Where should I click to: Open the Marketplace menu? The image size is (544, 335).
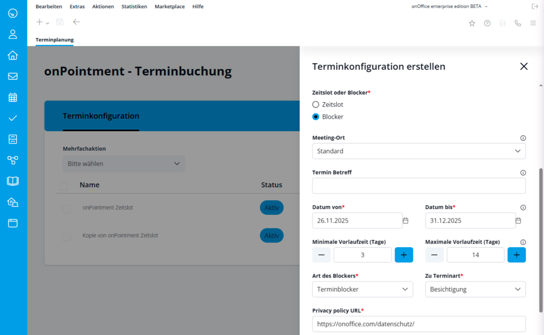(x=169, y=7)
